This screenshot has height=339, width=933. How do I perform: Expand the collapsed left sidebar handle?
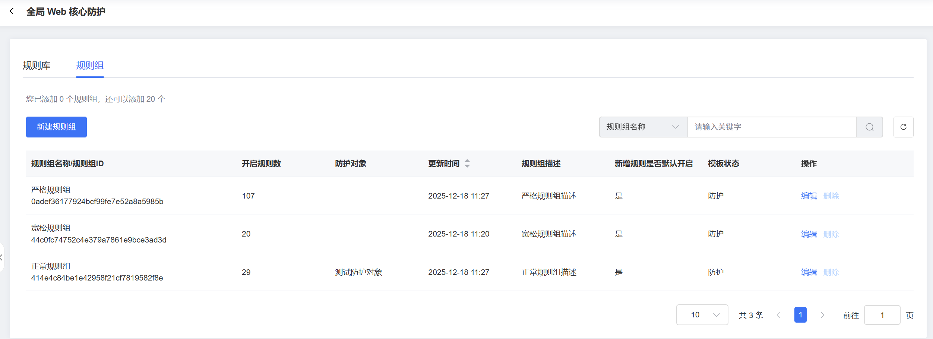(x=1, y=257)
